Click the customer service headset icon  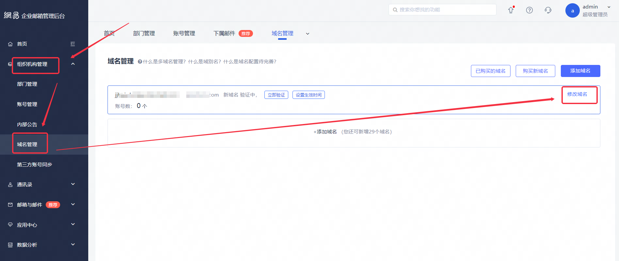[x=548, y=10]
